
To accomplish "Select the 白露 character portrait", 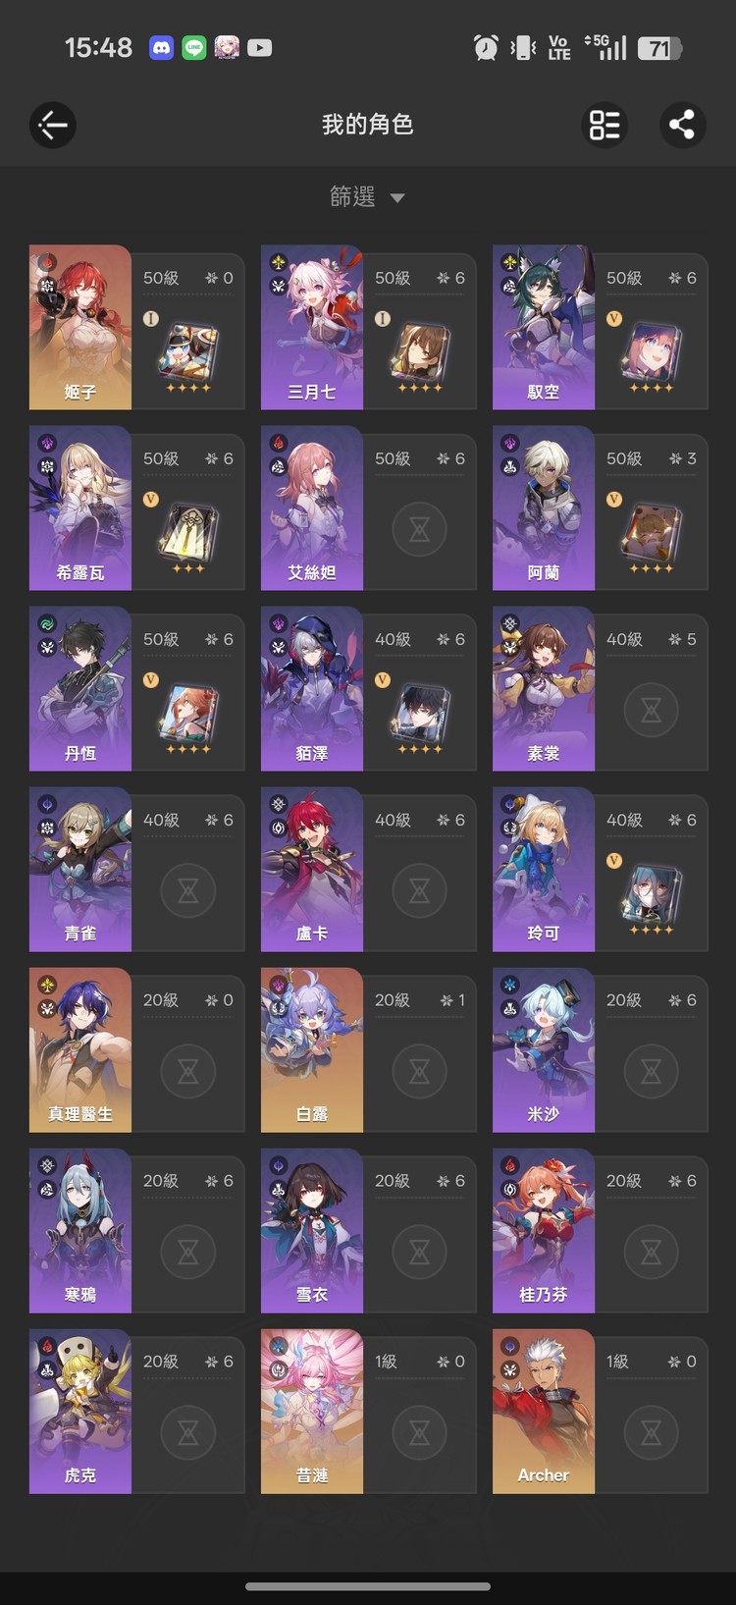I will (x=312, y=1049).
